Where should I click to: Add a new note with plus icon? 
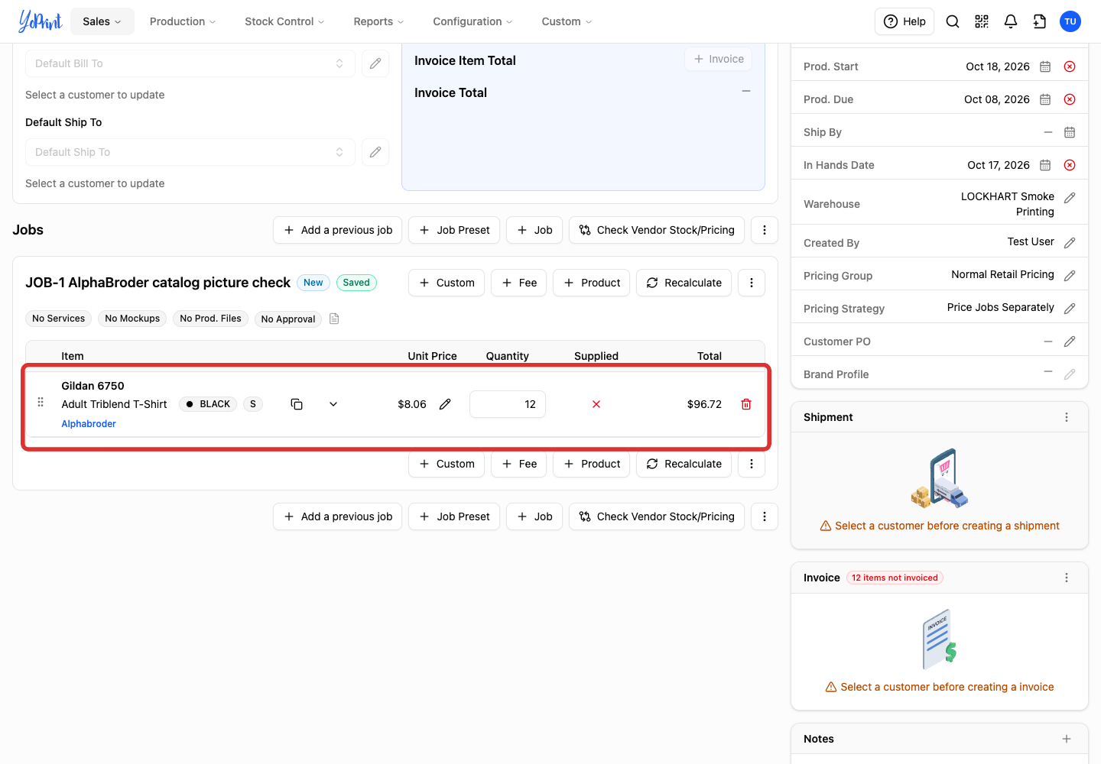1067,739
